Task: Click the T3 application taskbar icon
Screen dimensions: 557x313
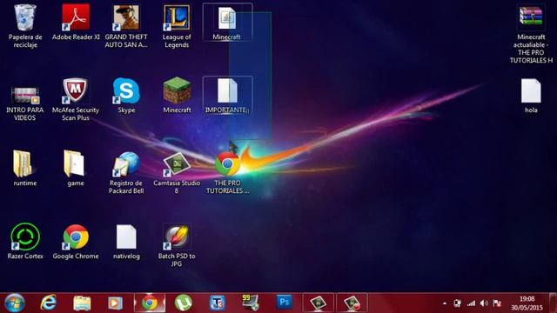Action: (x=217, y=303)
